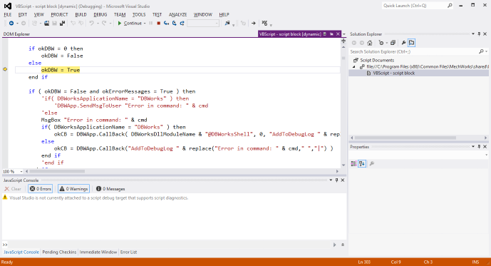
Task: Select VBScript - script block in Solution Explorer
Action: tap(394, 73)
